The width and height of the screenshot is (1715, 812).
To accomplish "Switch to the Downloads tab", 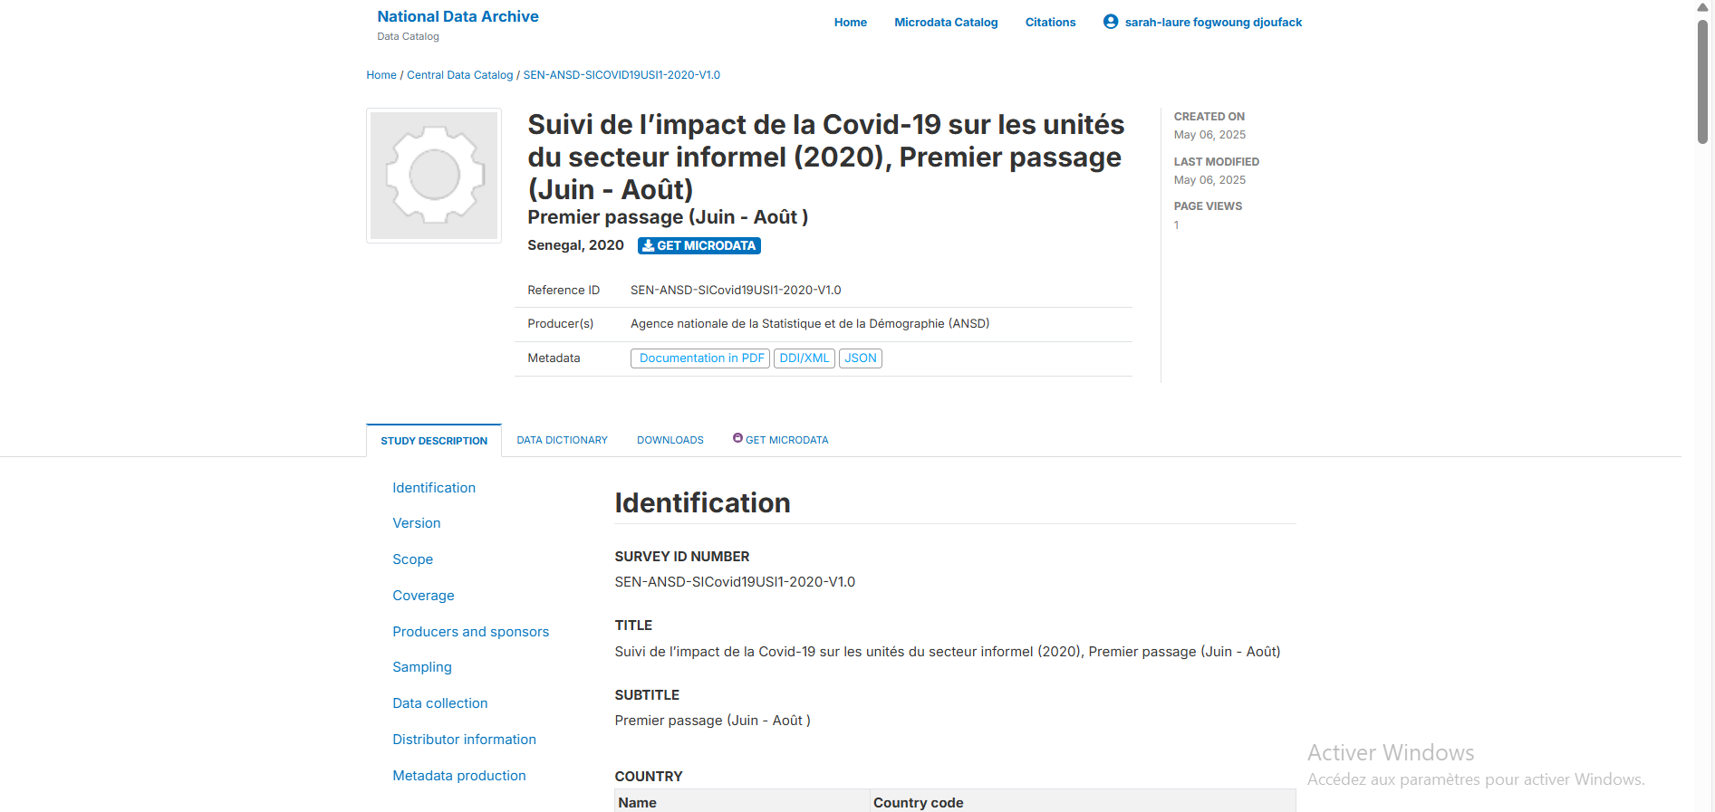I will 670,440.
